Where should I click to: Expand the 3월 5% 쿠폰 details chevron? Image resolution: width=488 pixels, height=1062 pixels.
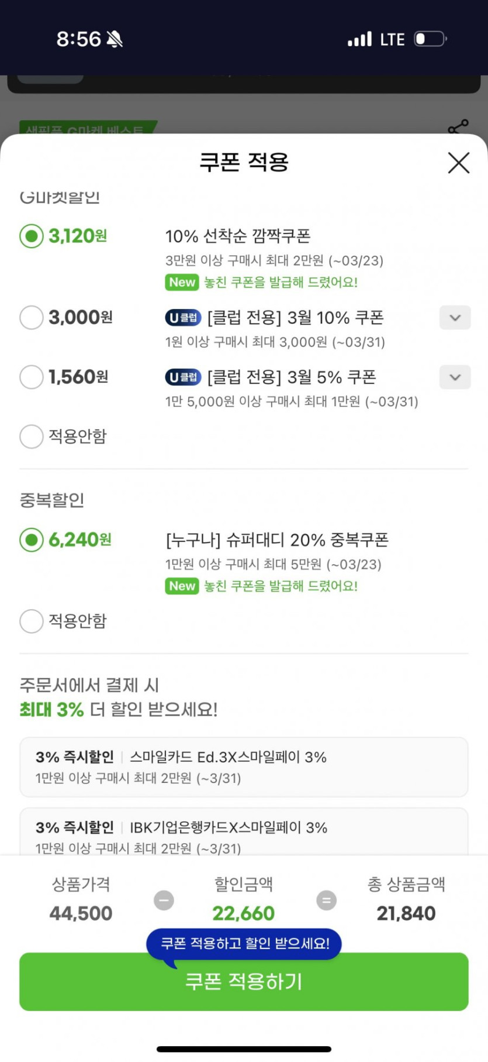455,377
